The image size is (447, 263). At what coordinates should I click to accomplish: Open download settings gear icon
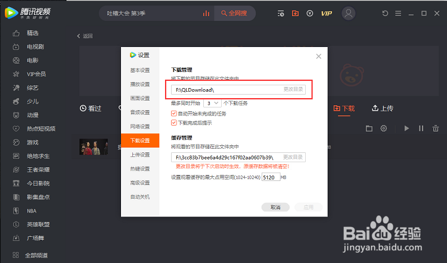(x=384, y=129)
